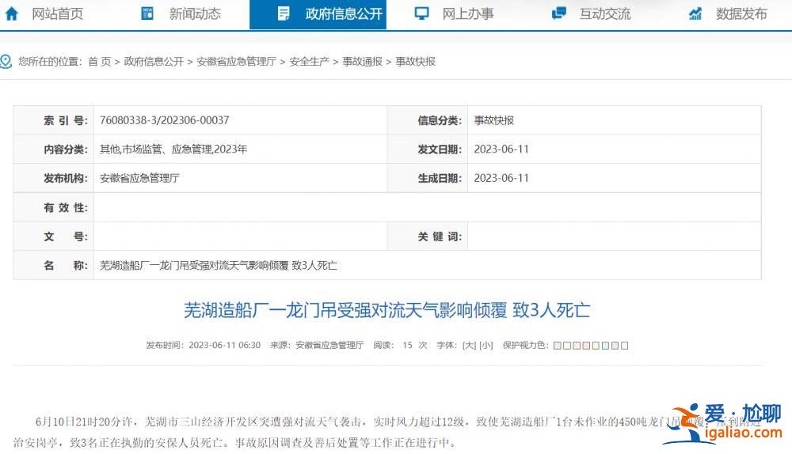The height and width of the screenshot is (454, 792).
Task: Click the 发文日期 value 2023-06-11
Action: tap(501, 149)
